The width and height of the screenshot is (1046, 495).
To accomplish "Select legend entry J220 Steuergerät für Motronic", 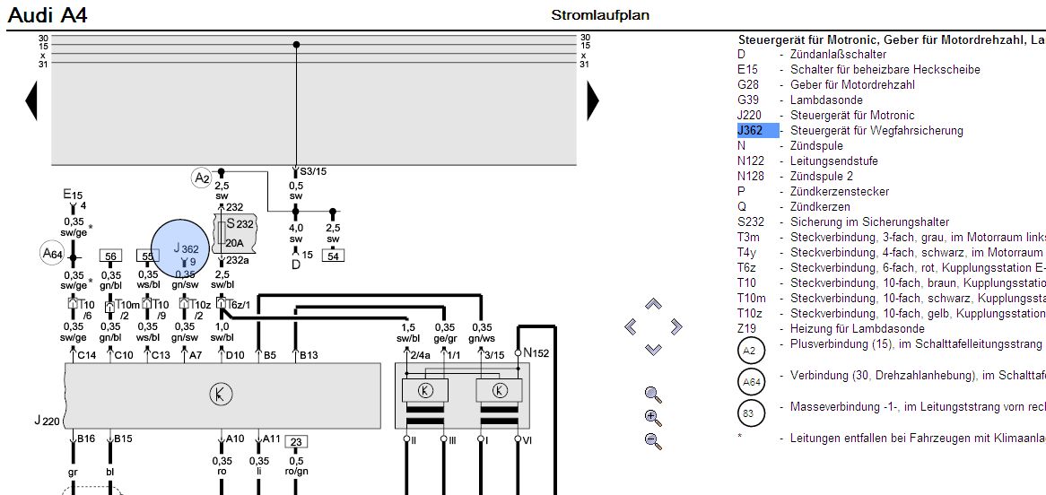I will (x=826, y=116).
